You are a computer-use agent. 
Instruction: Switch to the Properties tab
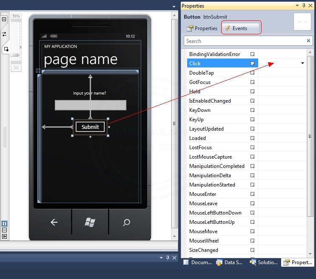202,28
